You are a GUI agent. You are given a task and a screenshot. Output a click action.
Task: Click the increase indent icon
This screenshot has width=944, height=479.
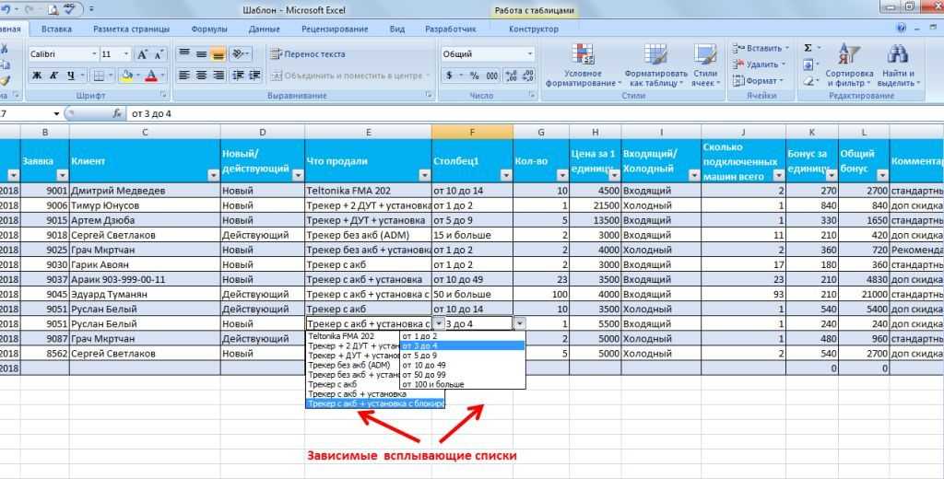tap(254, 76)
